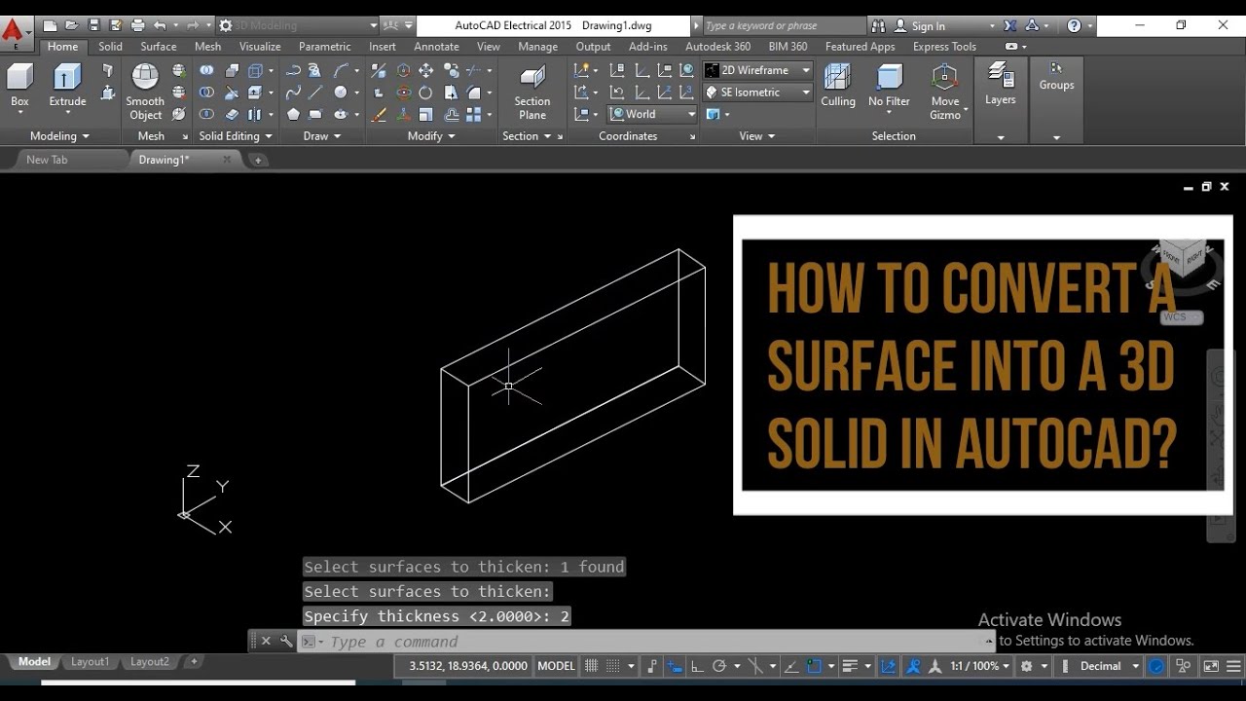Click the Save icon in quick access toolbar
1246x701 pixels.
click(x=93, y=25)
